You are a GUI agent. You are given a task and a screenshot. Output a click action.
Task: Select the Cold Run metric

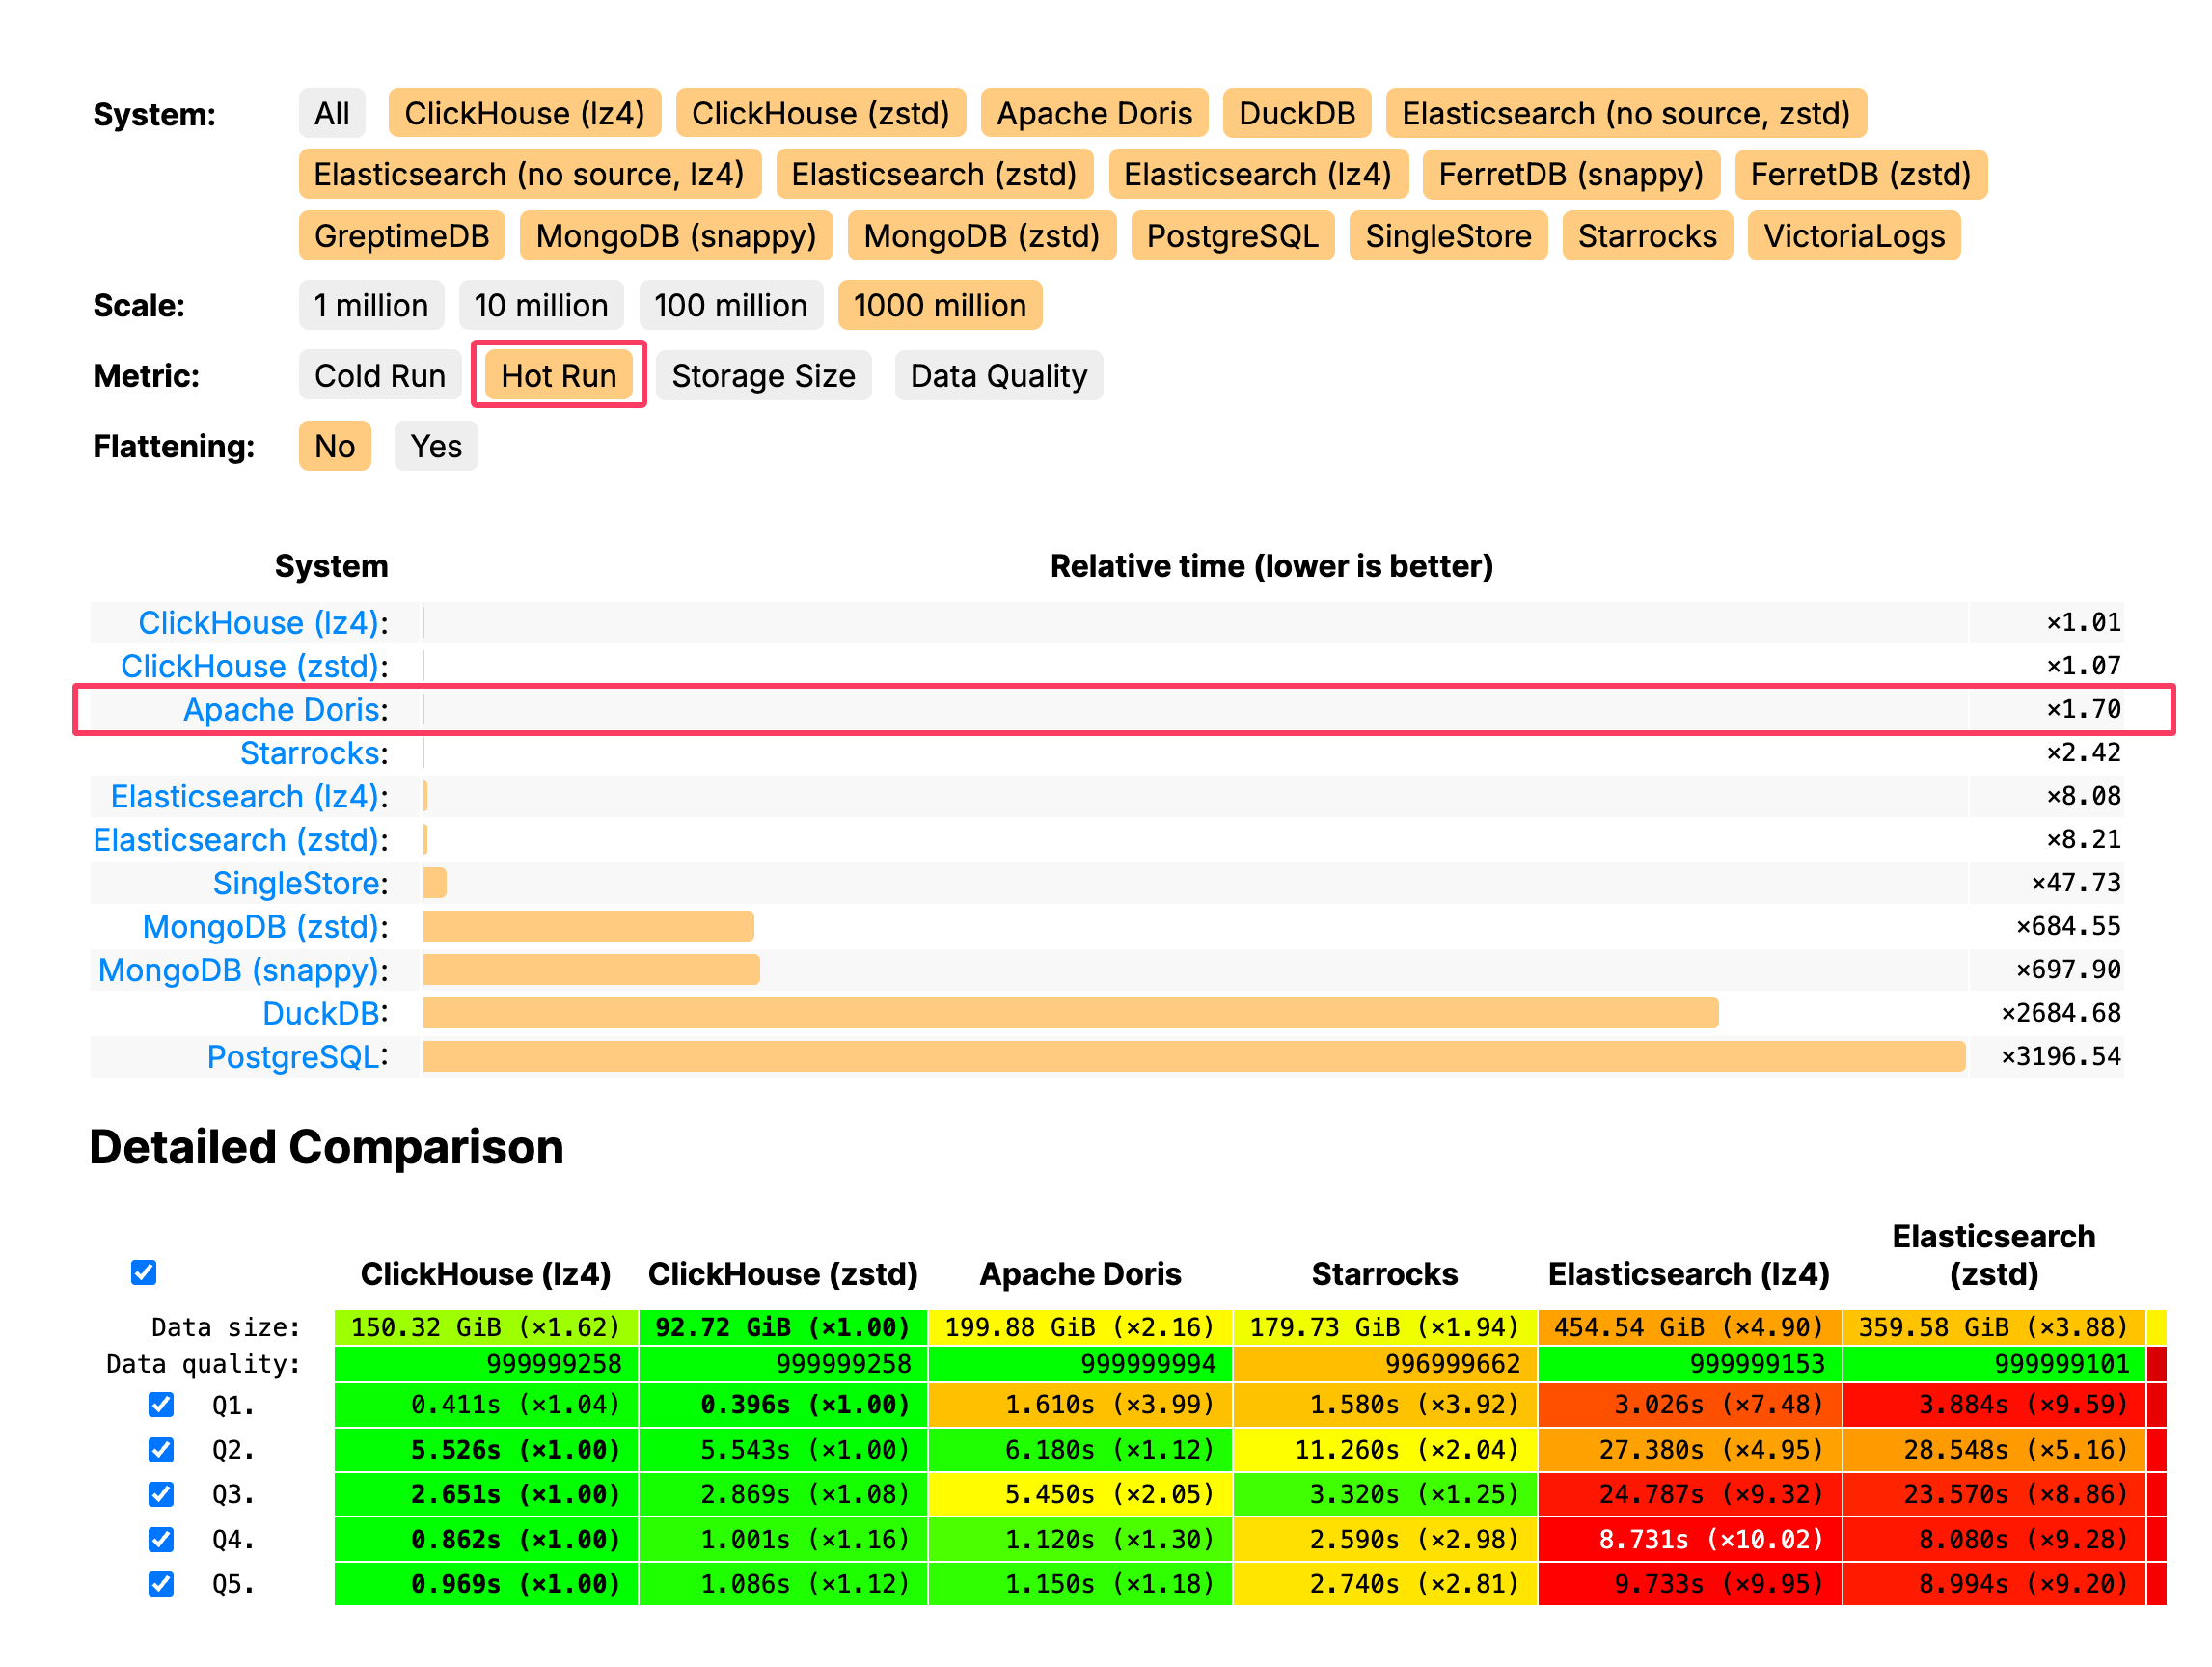(379, 376)
